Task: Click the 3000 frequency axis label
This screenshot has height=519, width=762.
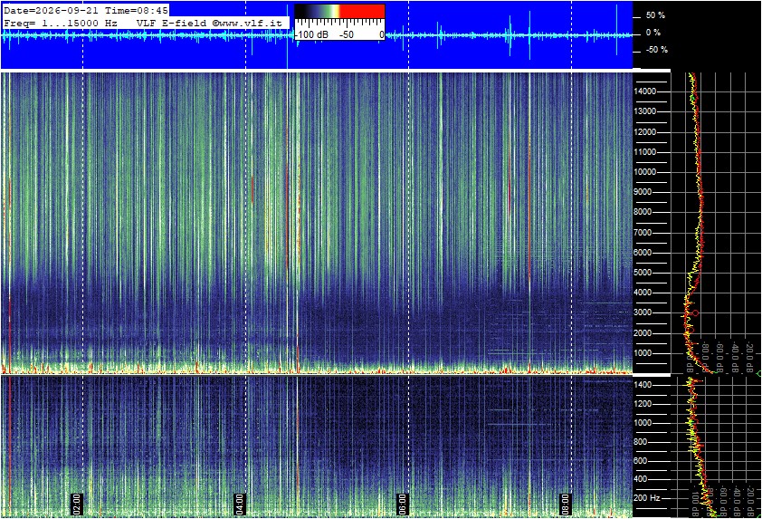Action: coord(643,312)
